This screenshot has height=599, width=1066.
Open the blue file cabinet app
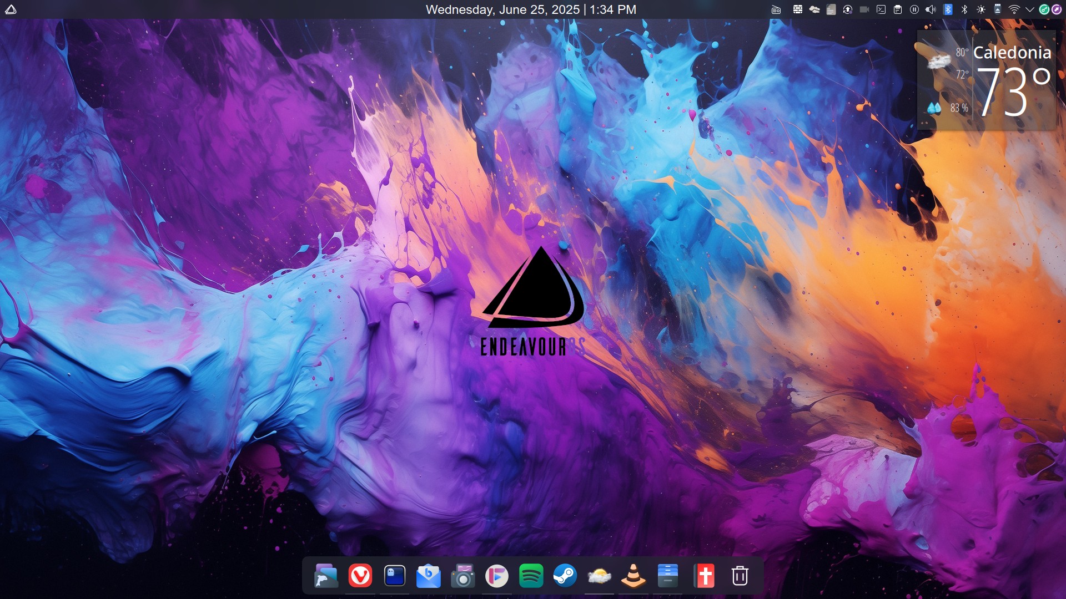667,576
